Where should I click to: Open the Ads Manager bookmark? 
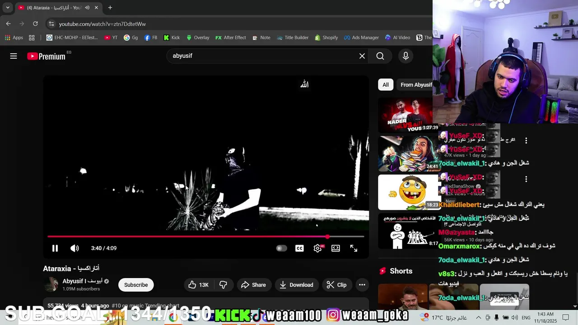[x=361, y=37]
